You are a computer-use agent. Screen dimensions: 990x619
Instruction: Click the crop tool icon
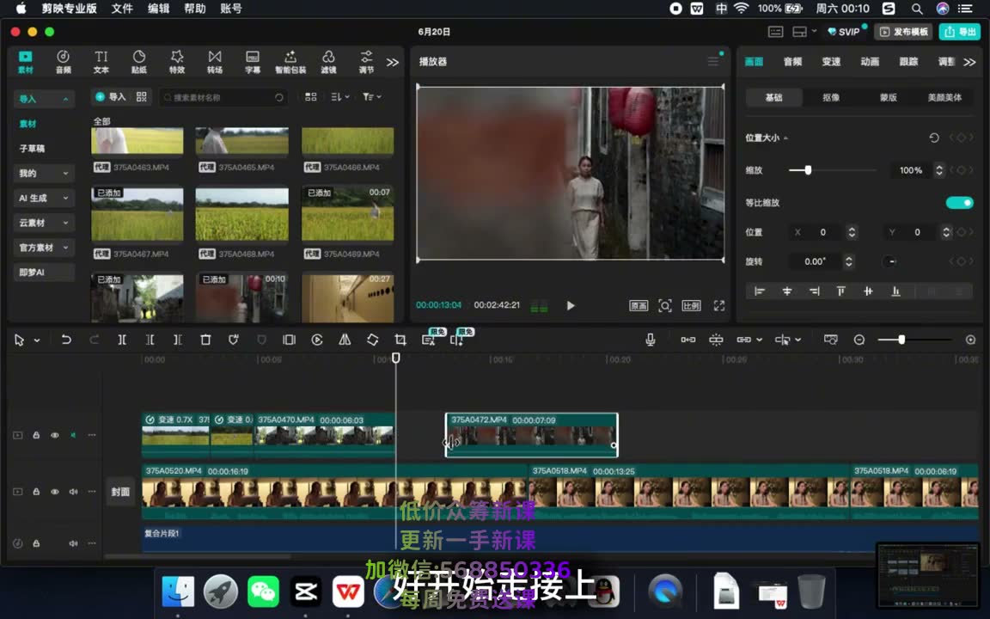[x=400, y=340]
